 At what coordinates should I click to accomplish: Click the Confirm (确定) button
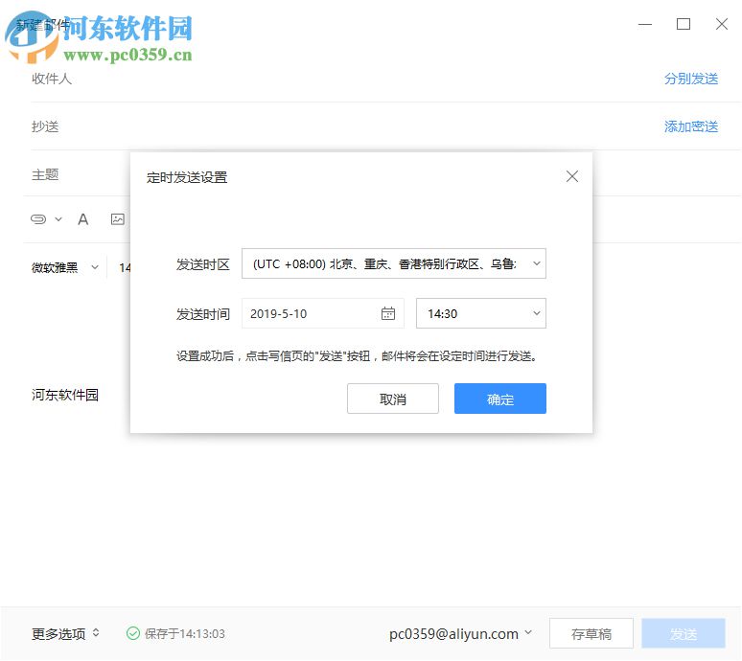click(x=500, y=399)
